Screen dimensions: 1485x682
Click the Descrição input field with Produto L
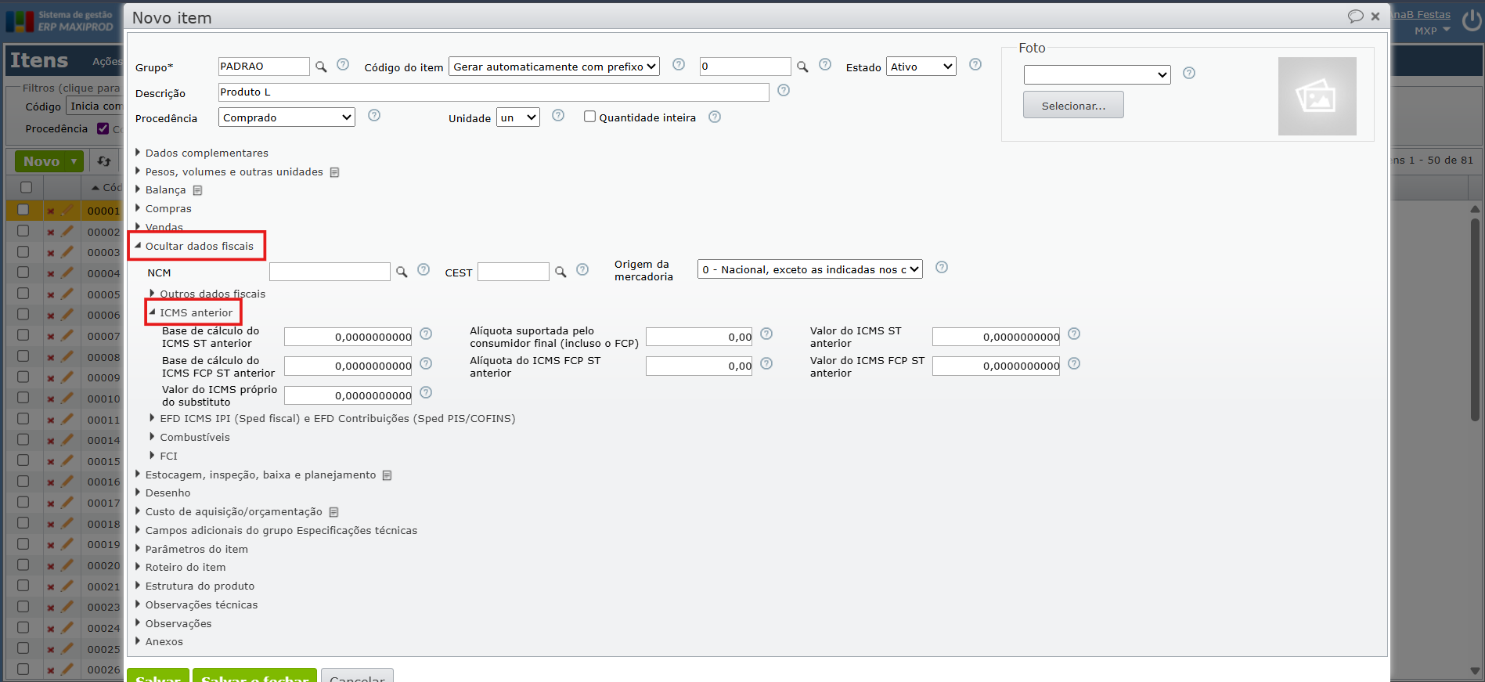(x=493, y=92)
